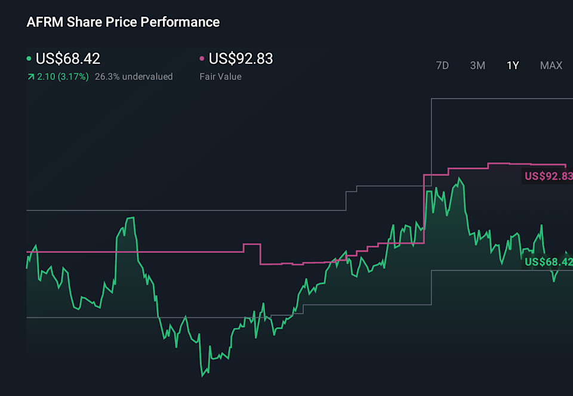Switch to the 7D time range
Image resolution: width=573 pixels, height=396 pixels.
click(x=442, y=66)
